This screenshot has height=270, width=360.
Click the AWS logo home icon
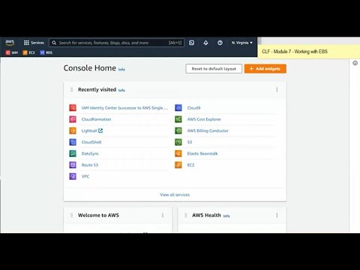click(x=10, y=43)
